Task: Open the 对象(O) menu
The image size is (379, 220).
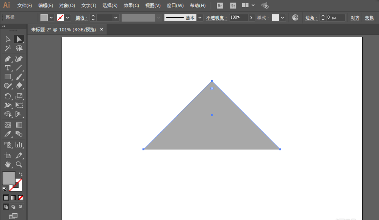Action: click(x=67, y=6)
